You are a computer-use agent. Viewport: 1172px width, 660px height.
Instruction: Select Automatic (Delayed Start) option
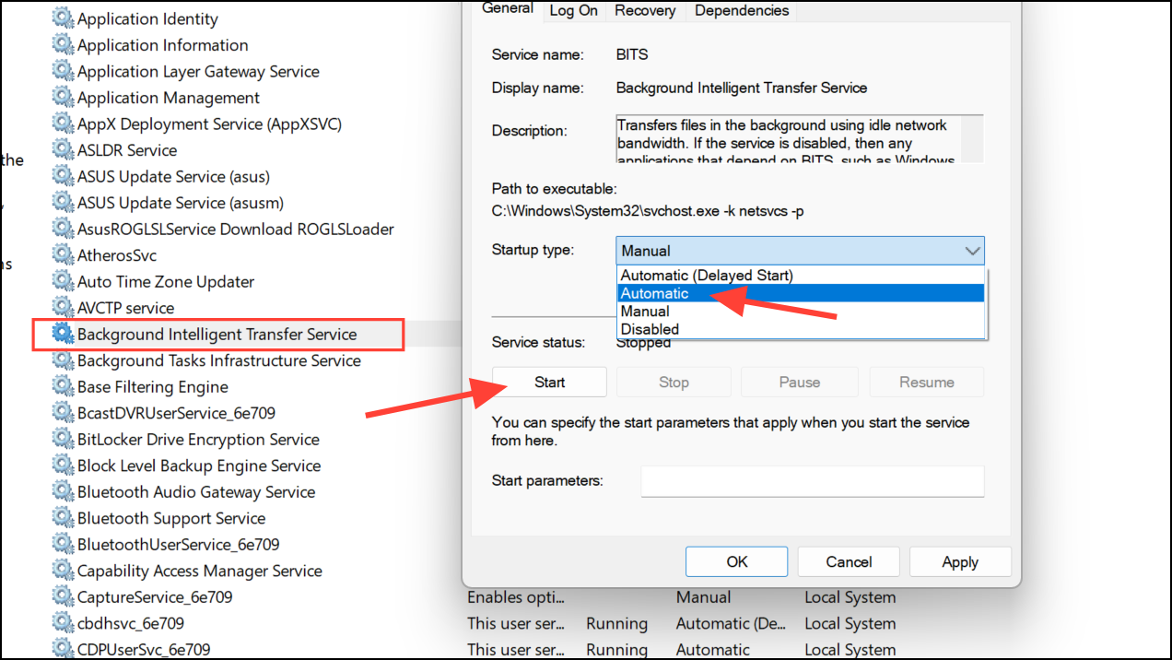click(706, 275)
